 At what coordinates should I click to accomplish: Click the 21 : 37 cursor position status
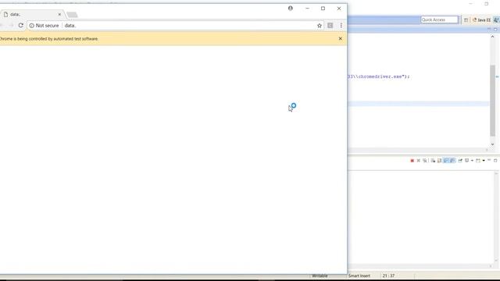point(388,276)
